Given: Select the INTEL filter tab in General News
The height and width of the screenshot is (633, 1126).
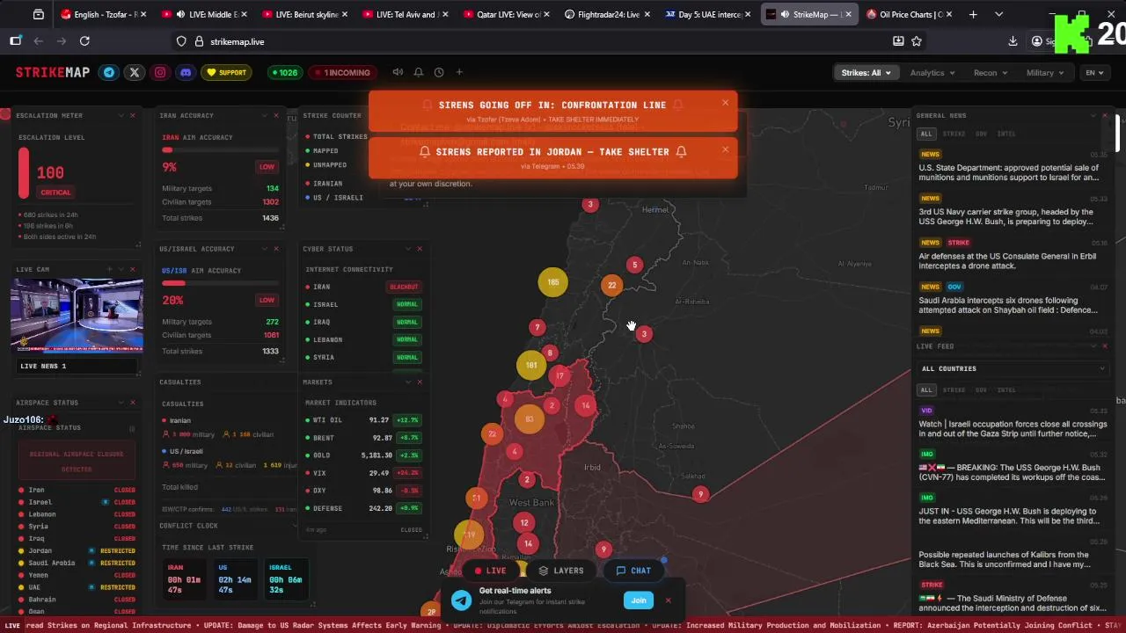Looking at the screenshot, I should (x=1006, y=134).
